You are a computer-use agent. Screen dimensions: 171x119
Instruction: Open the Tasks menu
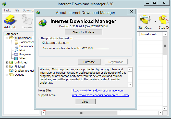tap(7, 10)
